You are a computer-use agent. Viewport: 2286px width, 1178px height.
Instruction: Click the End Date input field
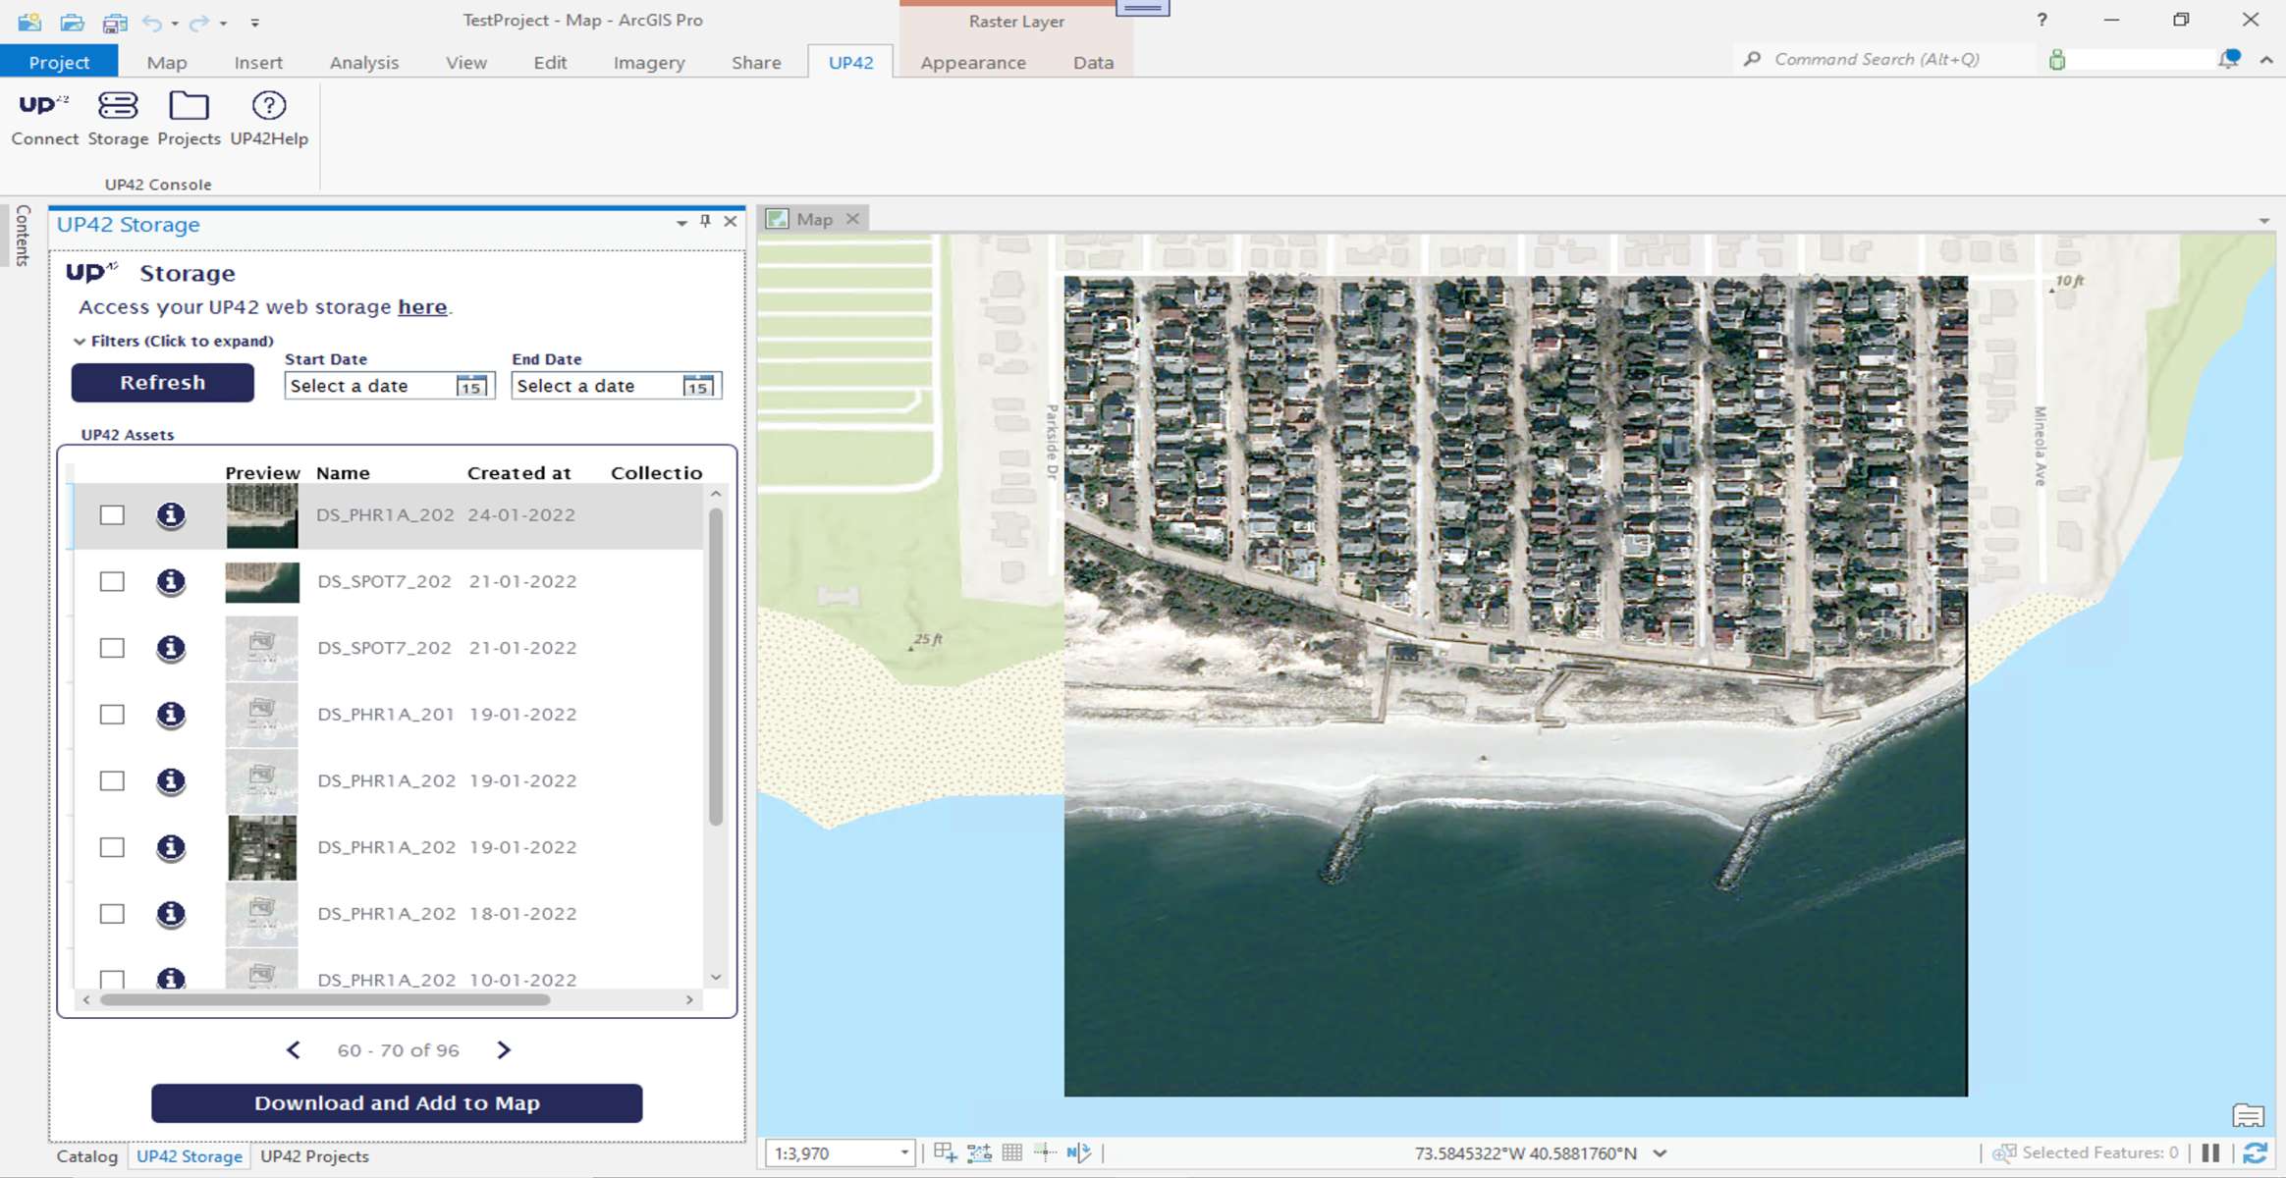(594, 386)
